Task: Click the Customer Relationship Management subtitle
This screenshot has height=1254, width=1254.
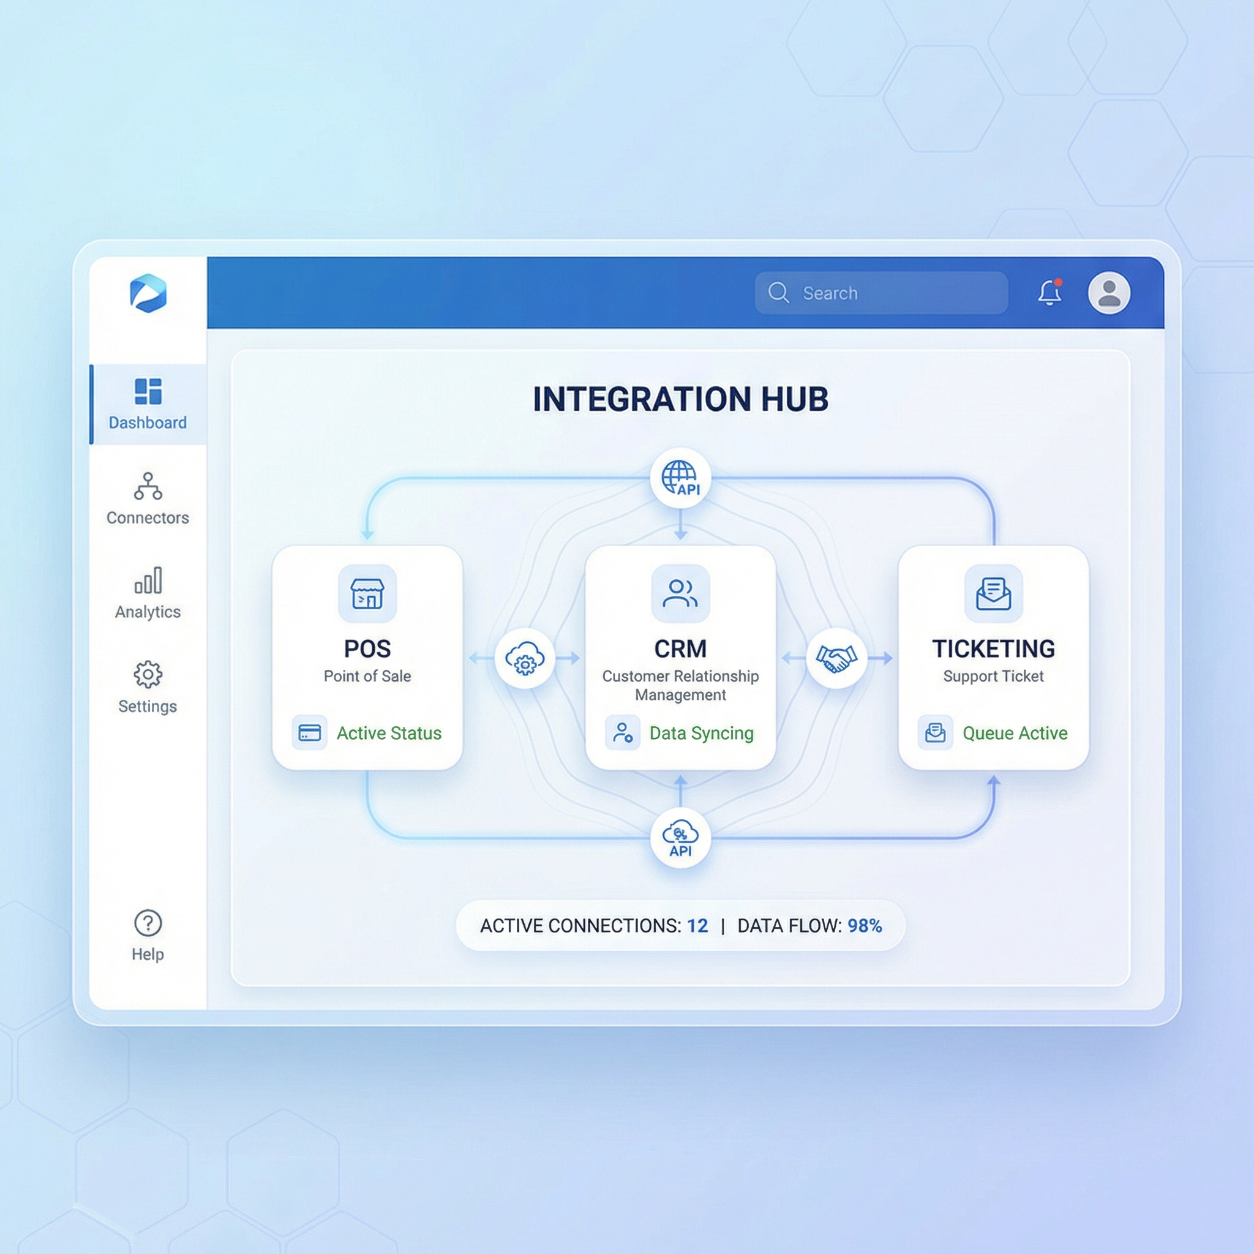Action: [680, 685]
